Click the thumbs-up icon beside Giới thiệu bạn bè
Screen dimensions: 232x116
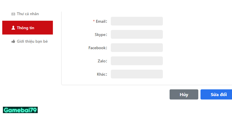13,41
